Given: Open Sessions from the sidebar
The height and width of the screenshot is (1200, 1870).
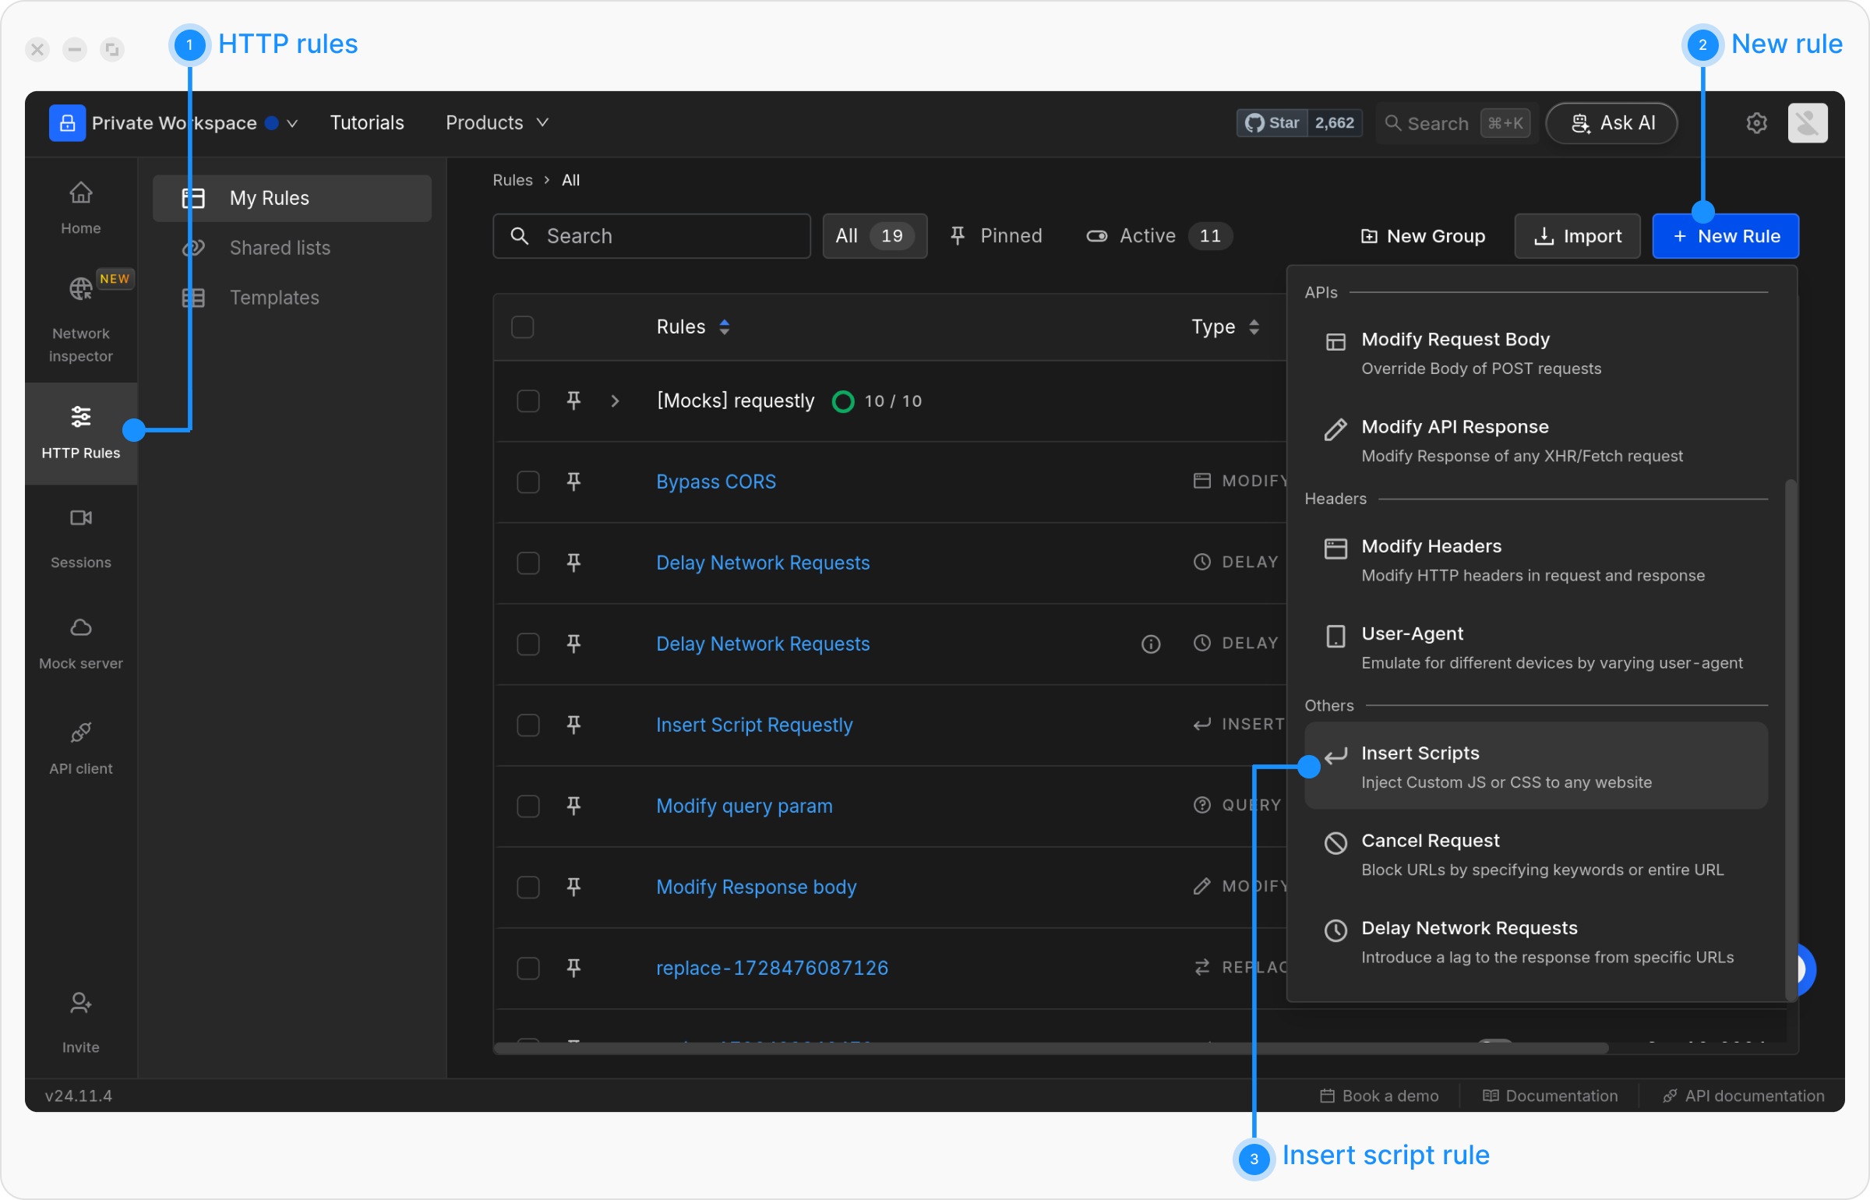Looking at the screenshot, I should point(80,519).
